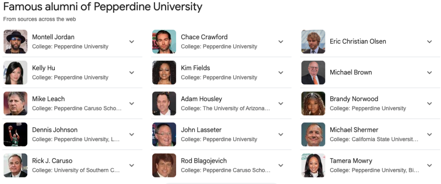Image resolution: width=441 pixels, height=184 pixels.
Task: Select the Michael Shermer name text
Action: click(x=354, y=130)
